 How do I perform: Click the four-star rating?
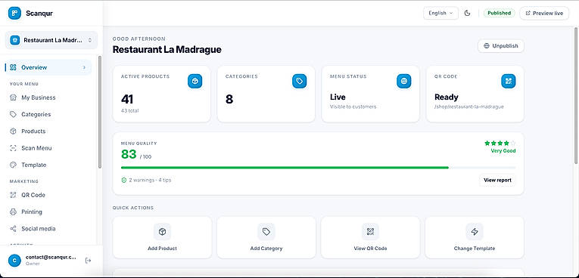point(500,143)
